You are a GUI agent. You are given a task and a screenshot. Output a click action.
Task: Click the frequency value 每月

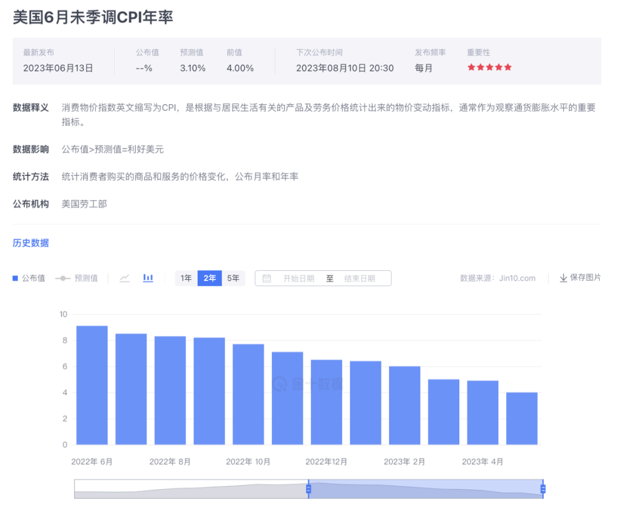(424, 68)
